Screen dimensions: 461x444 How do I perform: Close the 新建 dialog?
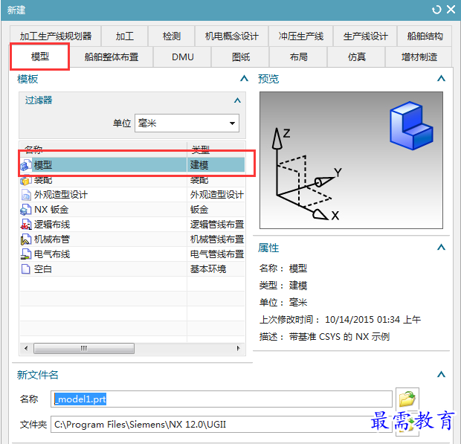click(x=451, y=10)
